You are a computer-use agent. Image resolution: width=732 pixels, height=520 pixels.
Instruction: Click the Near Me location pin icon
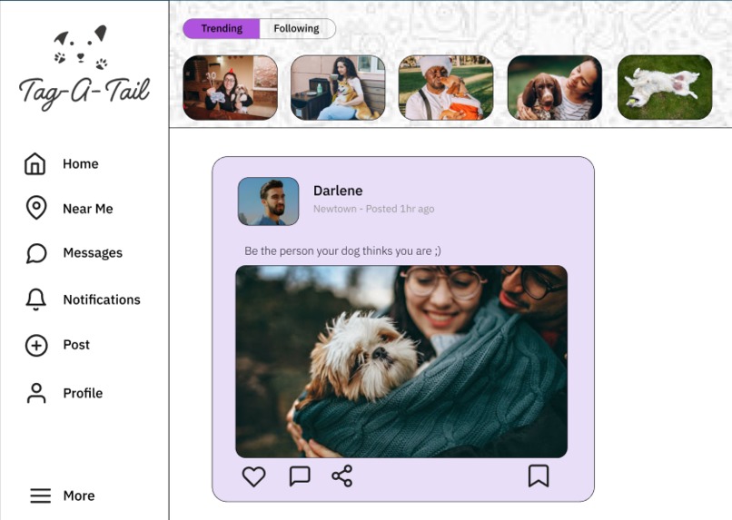(x=36, y=208)
